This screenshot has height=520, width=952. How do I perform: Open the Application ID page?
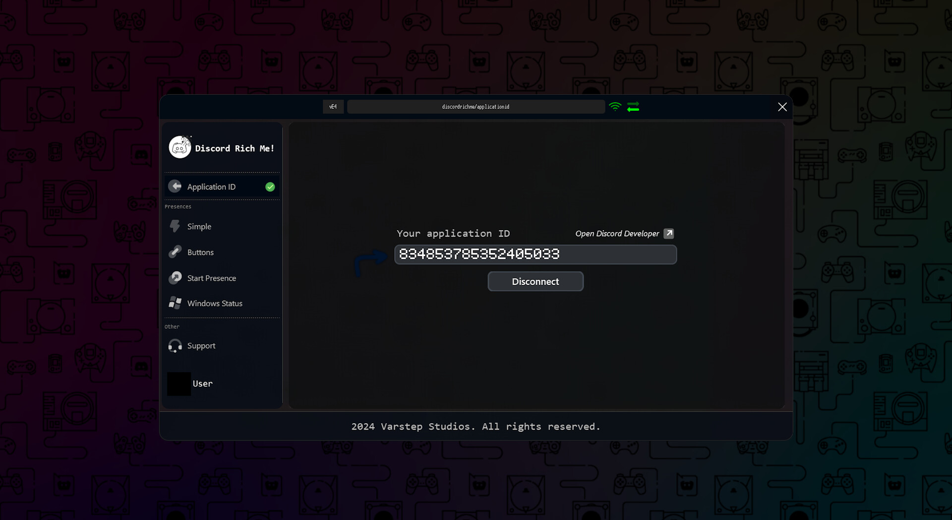click(x=222, y=187)
